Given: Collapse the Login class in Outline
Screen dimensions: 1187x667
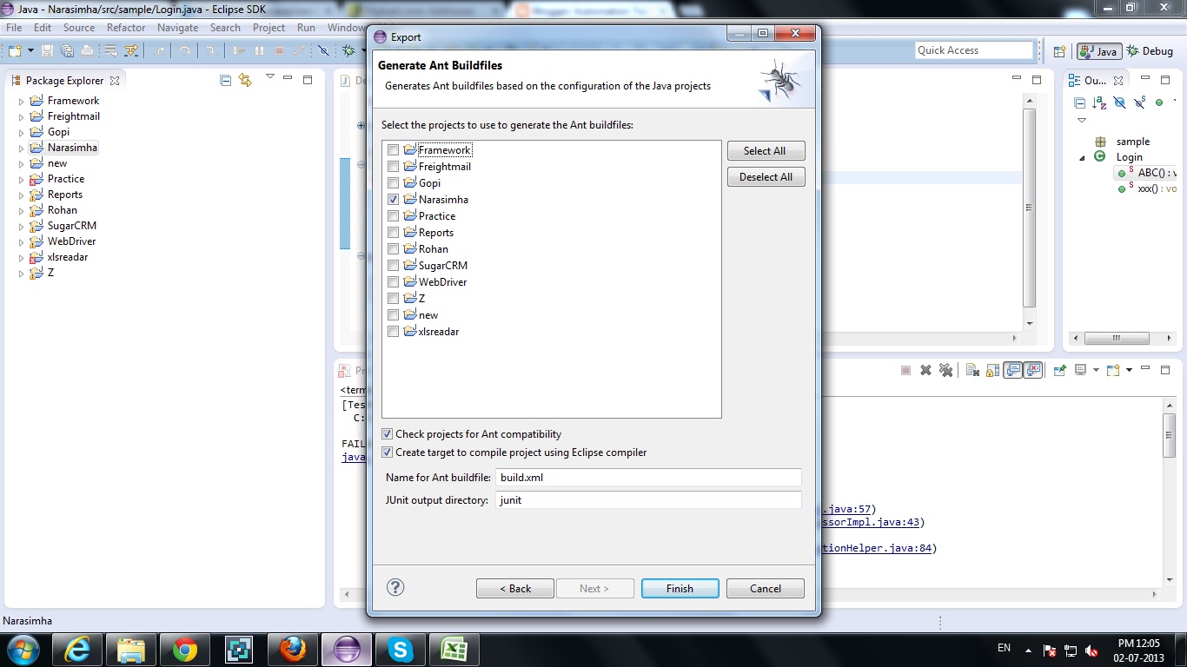Looking at the screenshot, I should tap(1082, 157).
